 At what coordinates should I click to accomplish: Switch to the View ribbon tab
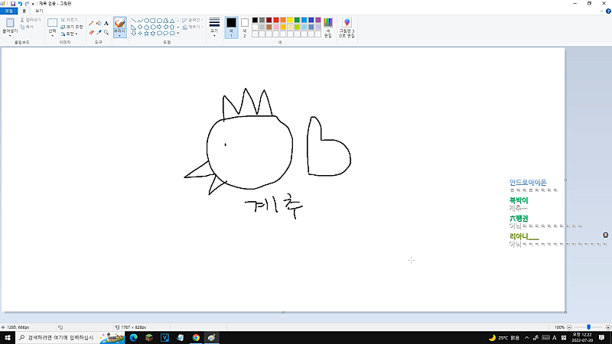39,11
